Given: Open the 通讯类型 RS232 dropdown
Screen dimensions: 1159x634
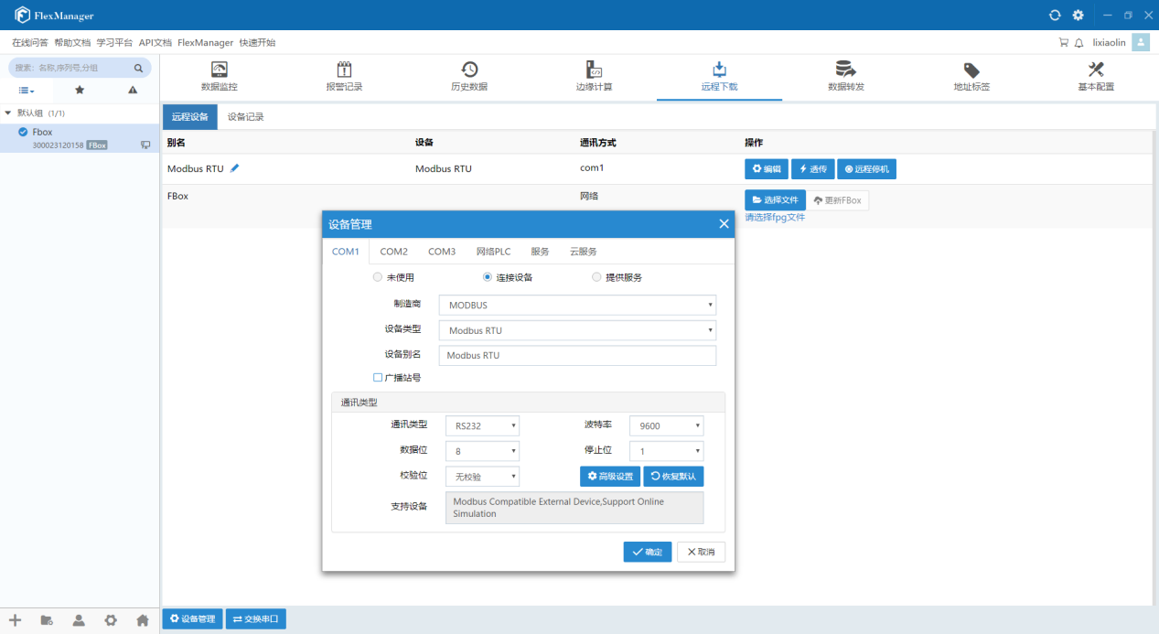Looking at the screenshot, I should click(482, 425).
